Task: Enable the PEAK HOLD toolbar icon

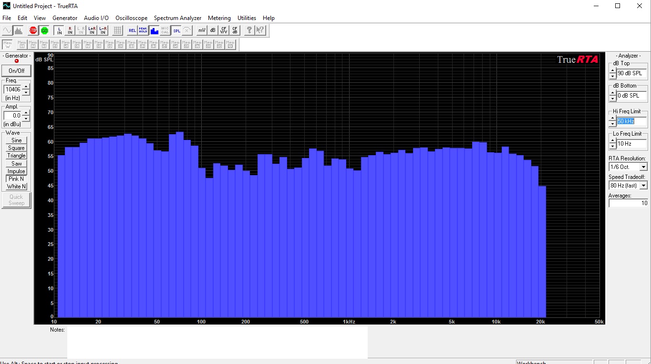Action: click(143, 30)
